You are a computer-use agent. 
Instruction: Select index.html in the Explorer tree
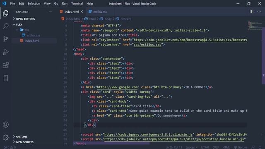(32, 41)
